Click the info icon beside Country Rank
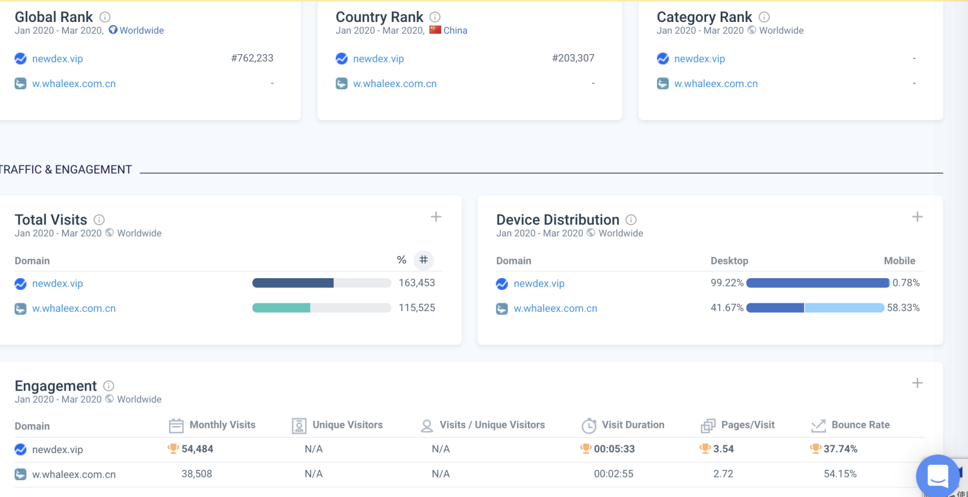The image size is (968, 497). point(435,17)
